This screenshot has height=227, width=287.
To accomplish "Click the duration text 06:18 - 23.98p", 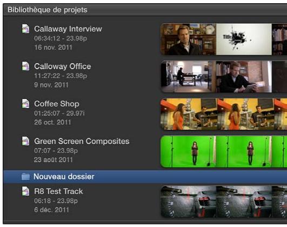I will coord(56,201).
